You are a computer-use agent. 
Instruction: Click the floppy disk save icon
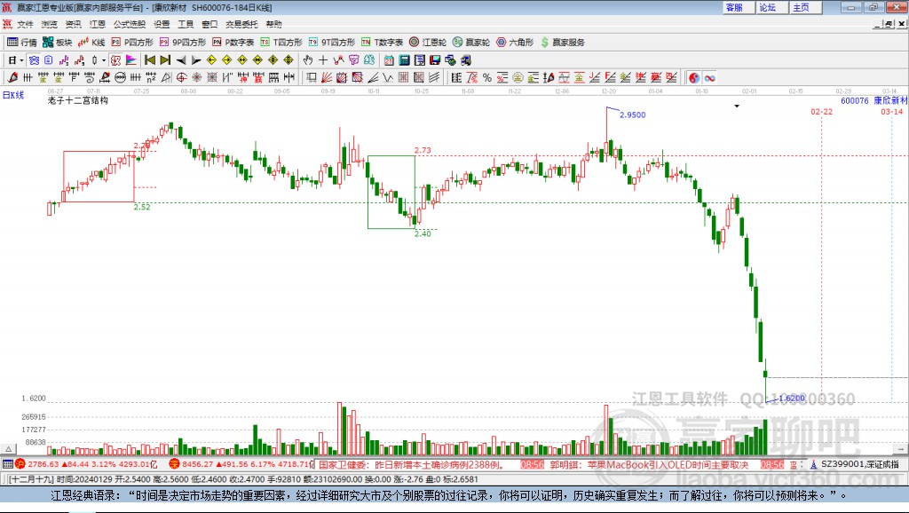pos(435,60)
